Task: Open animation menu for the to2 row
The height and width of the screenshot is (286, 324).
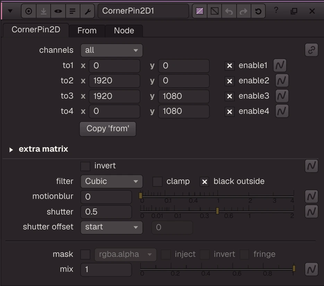Action: point(282,81)
